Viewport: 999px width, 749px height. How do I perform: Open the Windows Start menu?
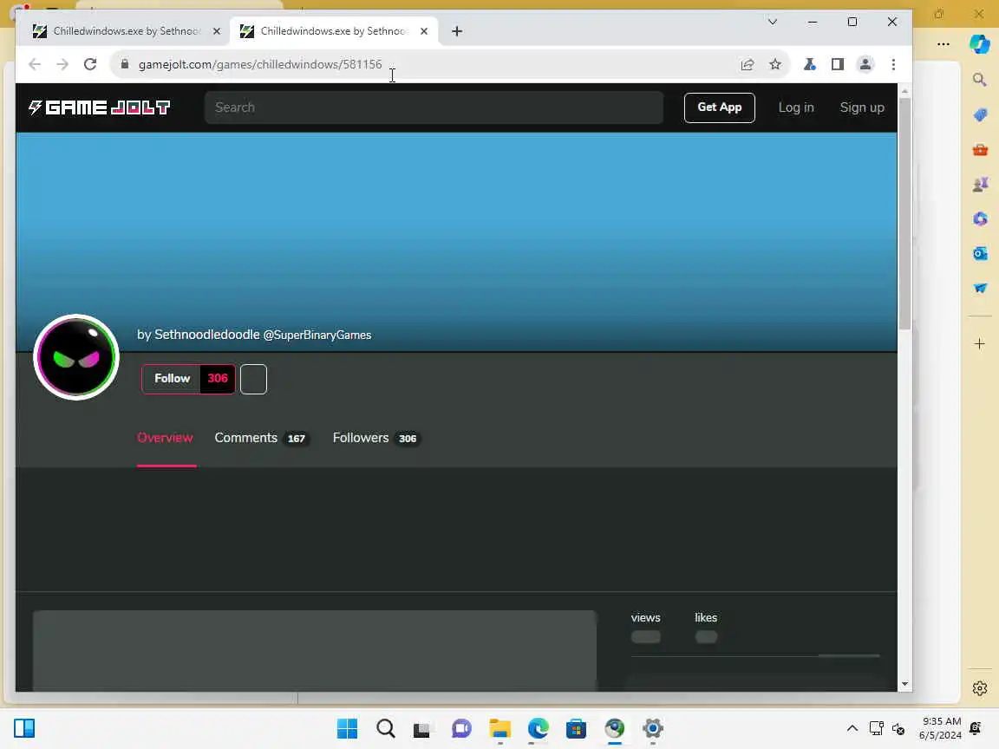point(347,728)
